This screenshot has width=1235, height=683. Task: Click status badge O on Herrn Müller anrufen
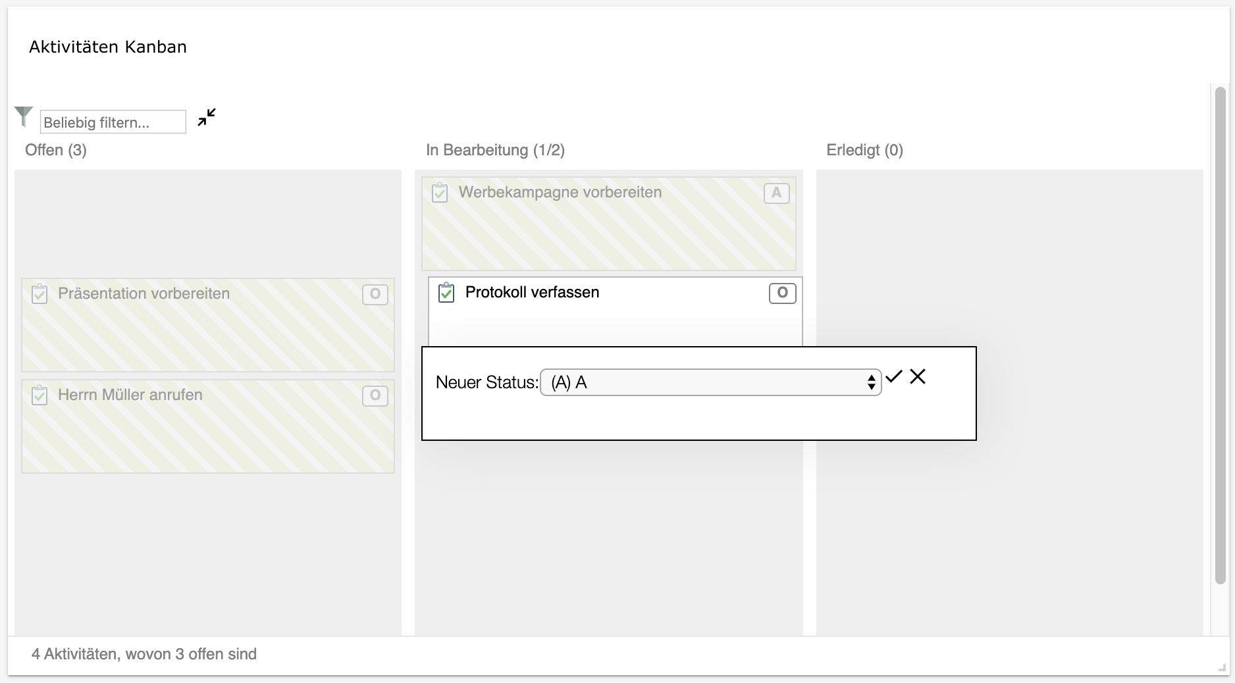375,395
